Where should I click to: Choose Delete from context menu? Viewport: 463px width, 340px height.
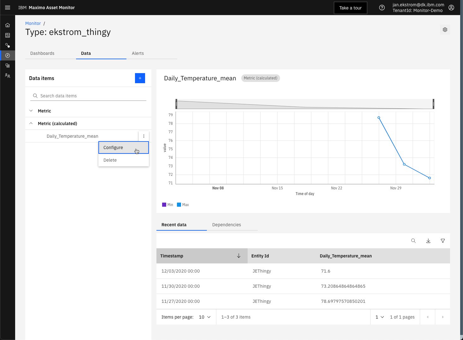124,160
